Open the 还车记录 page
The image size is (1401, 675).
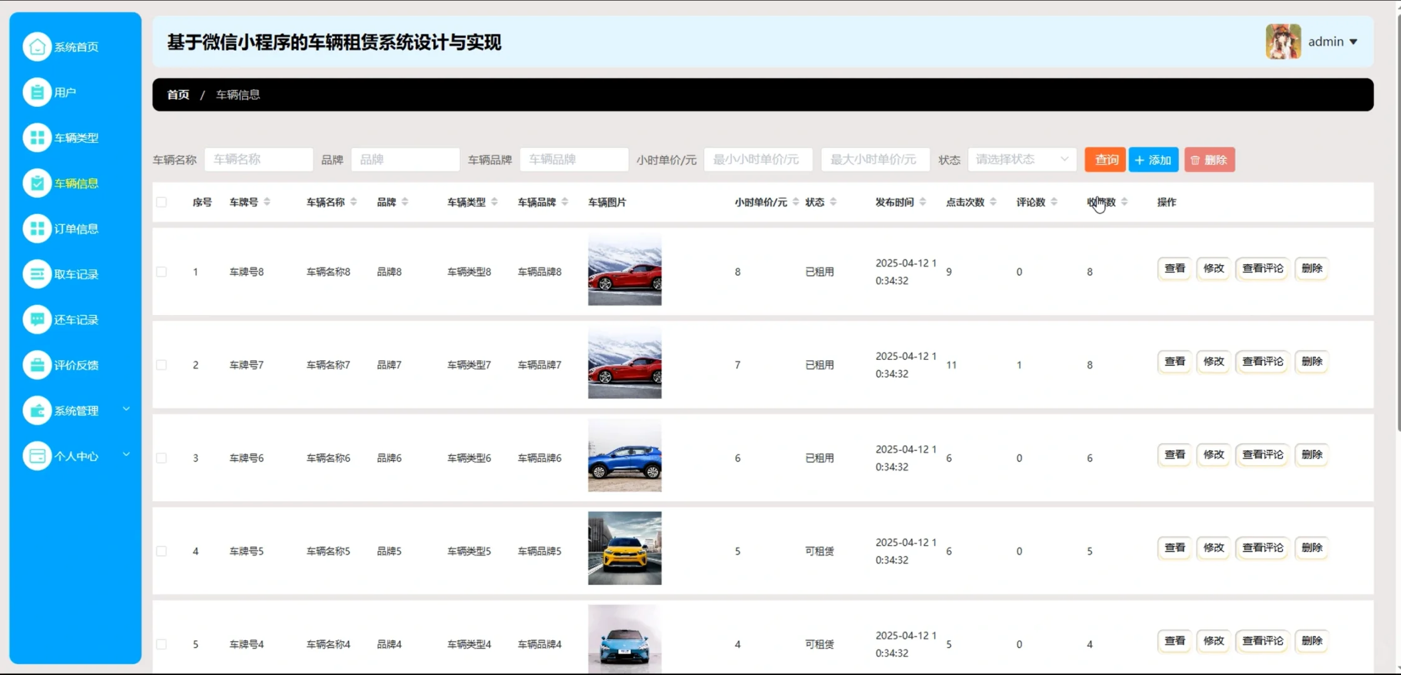76,319
